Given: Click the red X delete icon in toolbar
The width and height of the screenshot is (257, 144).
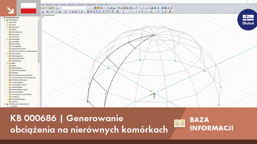Looking at the screenshot, I should coord(149,8).
